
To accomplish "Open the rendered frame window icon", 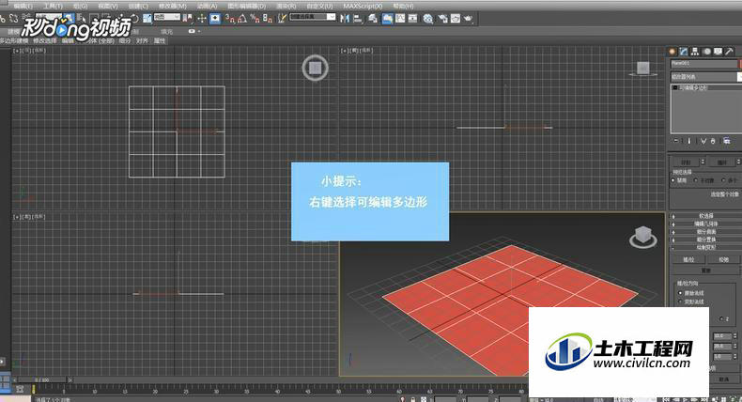I will tap(456, 19).
